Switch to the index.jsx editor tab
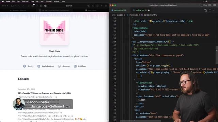Viewport: 218px width, 122px height. [141, 10]
